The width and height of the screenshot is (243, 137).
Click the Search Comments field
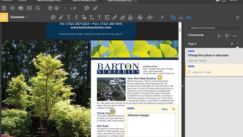tap(214, 28)
